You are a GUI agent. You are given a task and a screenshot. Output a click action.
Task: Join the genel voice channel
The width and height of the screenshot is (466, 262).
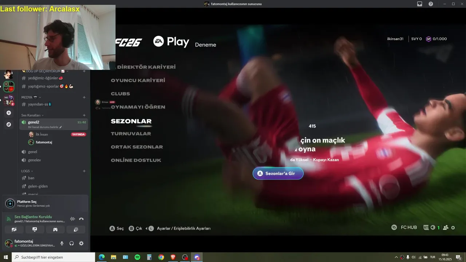pos(54,152)
